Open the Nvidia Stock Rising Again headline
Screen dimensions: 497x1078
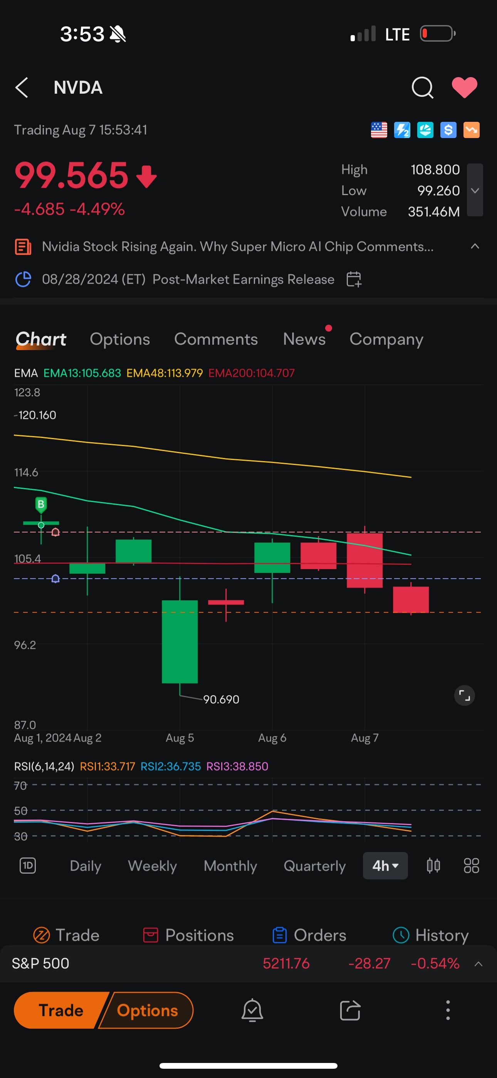[238, 246]
